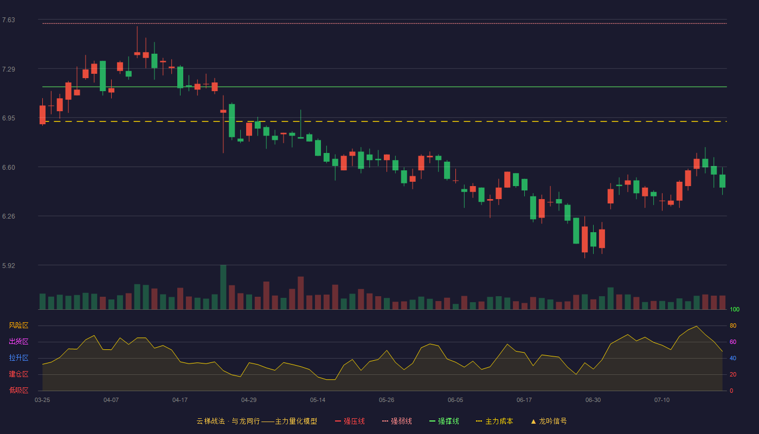Click the 03-25 date label
Viewport: 759px width, 434px height.
42,400
